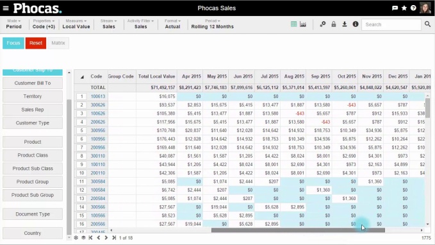Select Customer Bill To dimension
The image size is (435, 245).
coord(33,83)
